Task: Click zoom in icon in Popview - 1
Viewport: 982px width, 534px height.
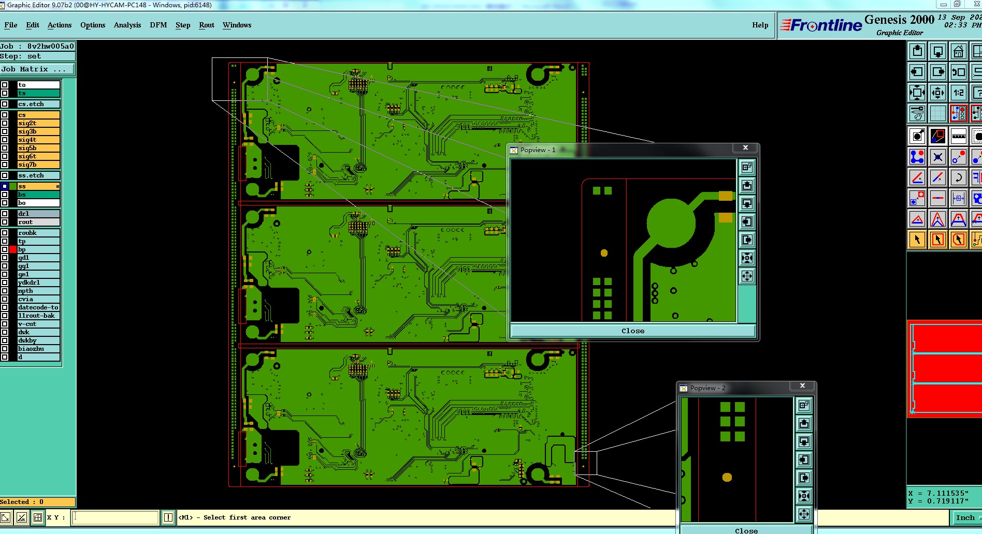Action: pos(747,258)
